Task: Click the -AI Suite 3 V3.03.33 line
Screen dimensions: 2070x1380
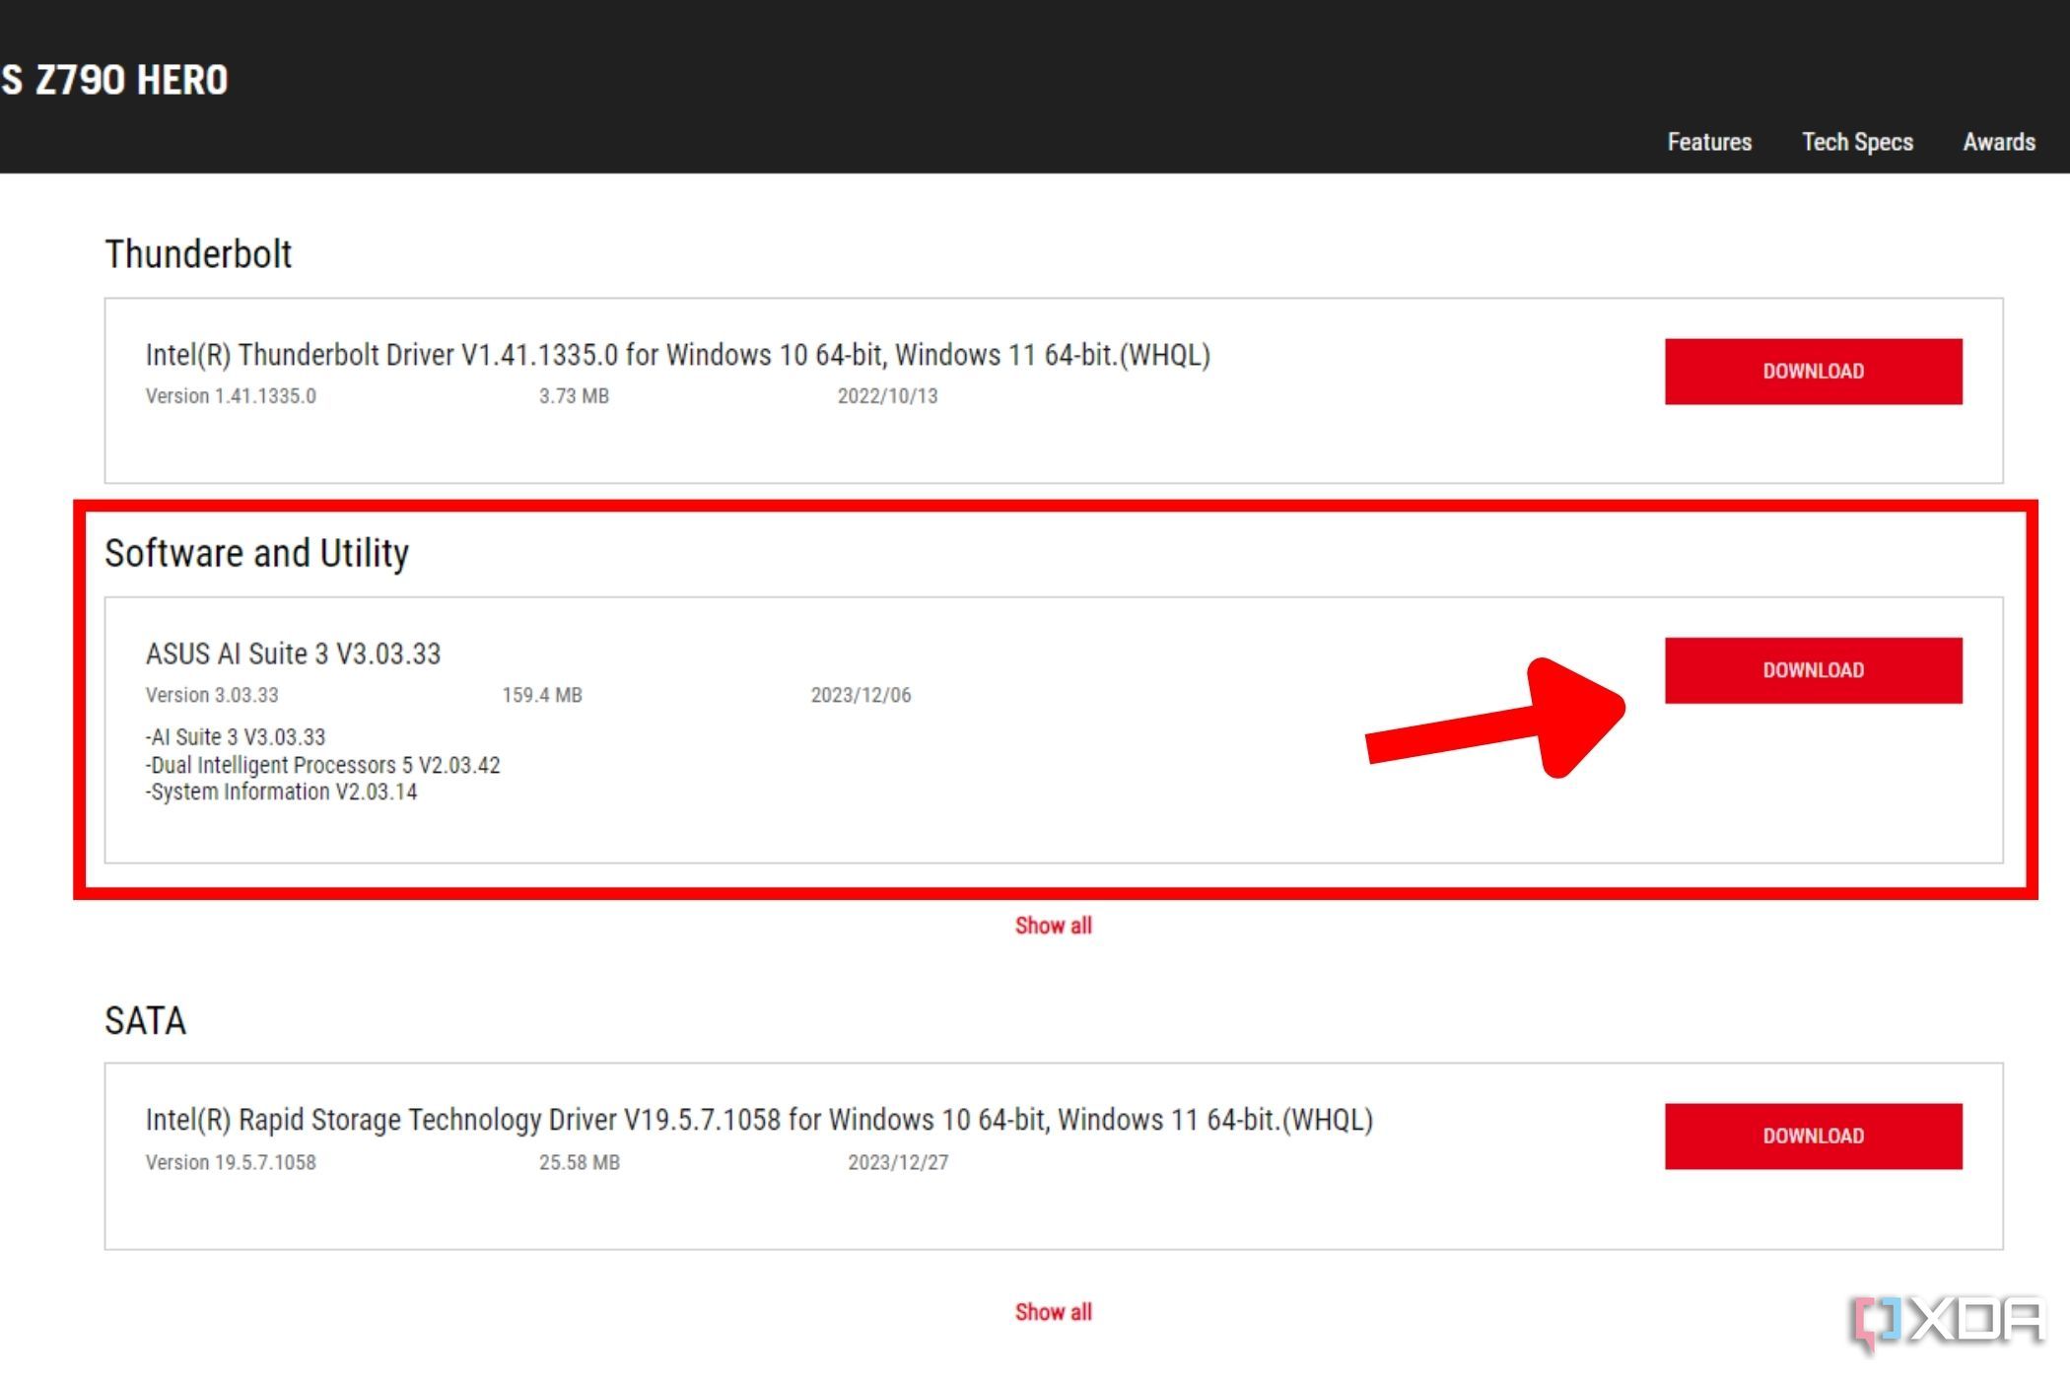Action: 236,737
